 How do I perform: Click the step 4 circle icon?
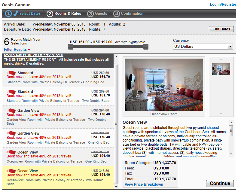point(117,14)
